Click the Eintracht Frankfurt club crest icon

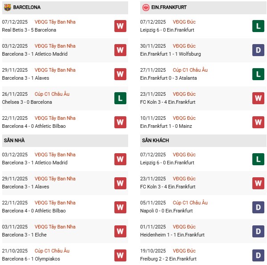[x=146, y=8]
